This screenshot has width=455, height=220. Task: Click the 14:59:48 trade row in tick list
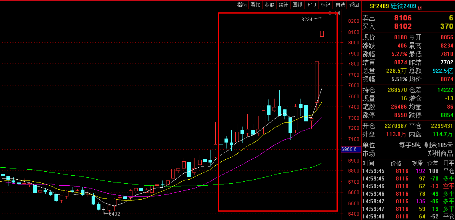pos(373,216)
